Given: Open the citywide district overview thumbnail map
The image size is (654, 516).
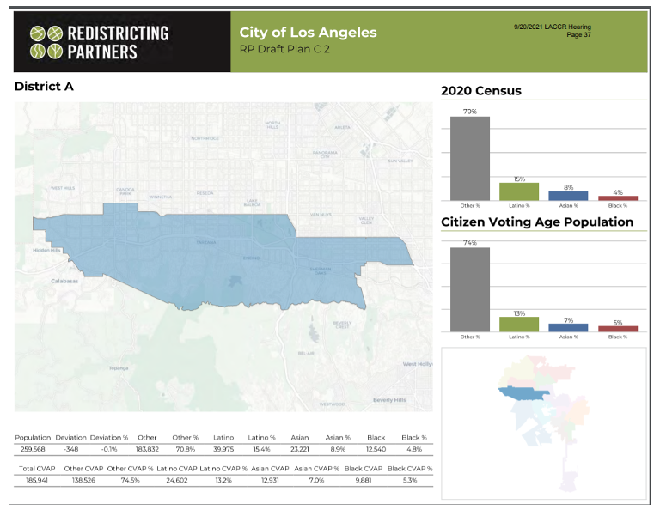Looking at the screenshot, I should click(542, 422).
